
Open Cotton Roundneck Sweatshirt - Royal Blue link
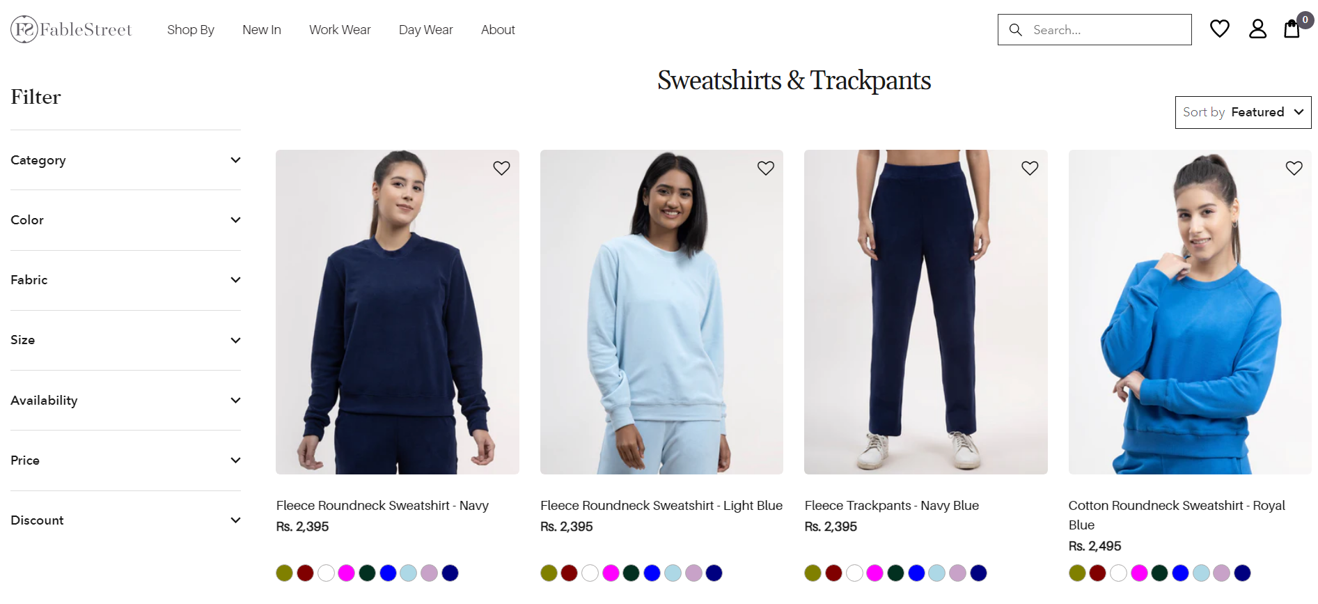(1177, 515)
